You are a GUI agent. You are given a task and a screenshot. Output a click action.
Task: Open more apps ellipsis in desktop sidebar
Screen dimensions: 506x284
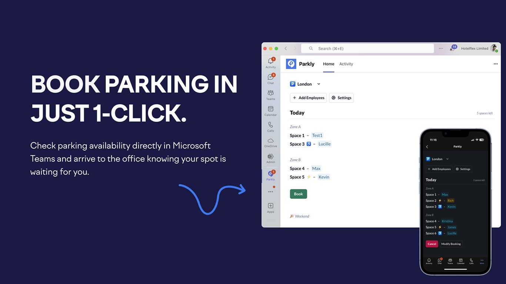pos(271,192)
